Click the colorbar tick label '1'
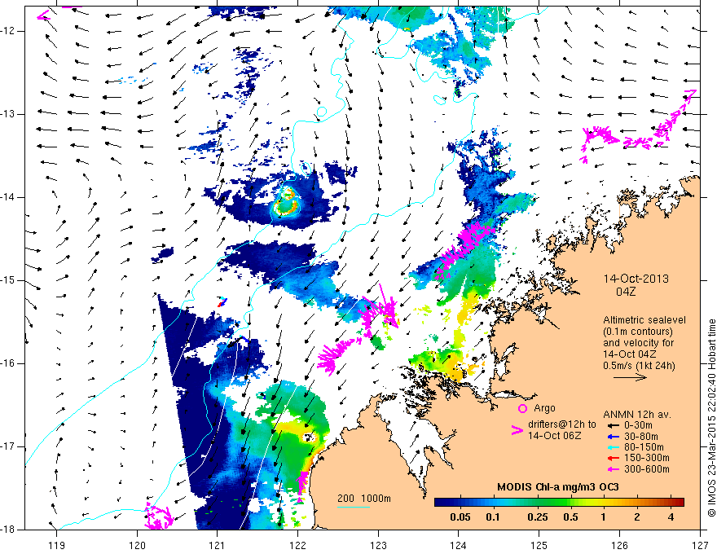The image size is (717, 554). [x=603, y=517]
